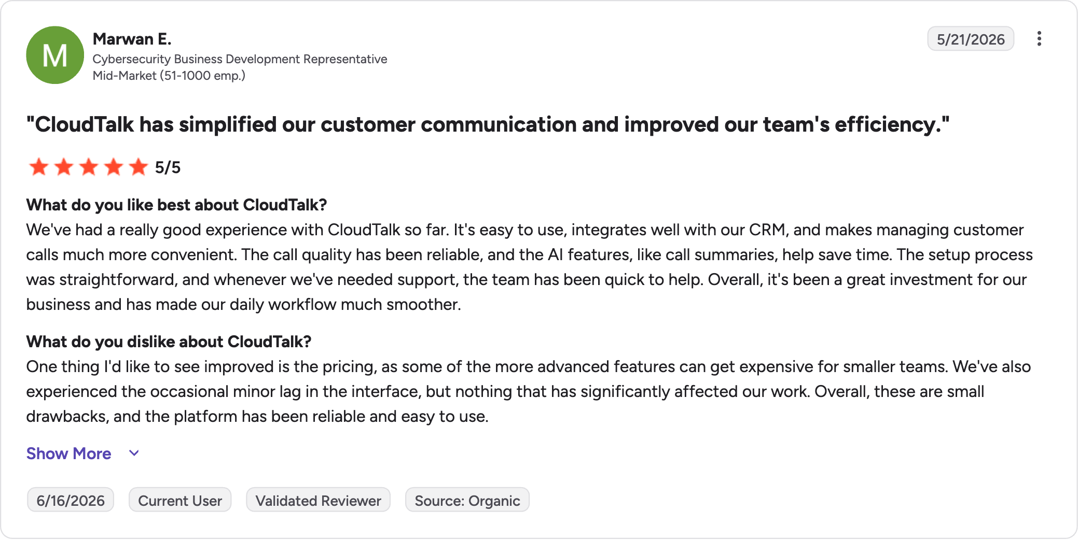Click the Current User tag
The image size is (1078, 540).
tap(180, 500)
